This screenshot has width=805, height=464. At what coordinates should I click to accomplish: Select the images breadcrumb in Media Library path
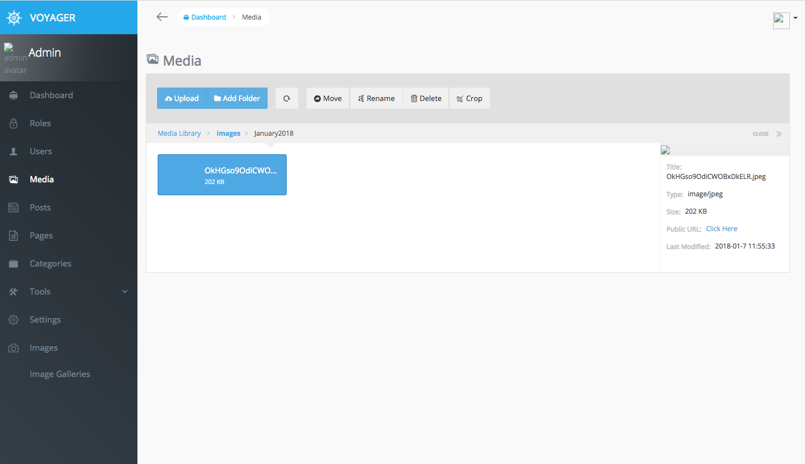(x=228, y=133)
